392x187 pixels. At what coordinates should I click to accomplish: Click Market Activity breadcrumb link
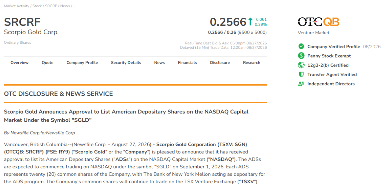pyautogui.click(x=17, y=6)
